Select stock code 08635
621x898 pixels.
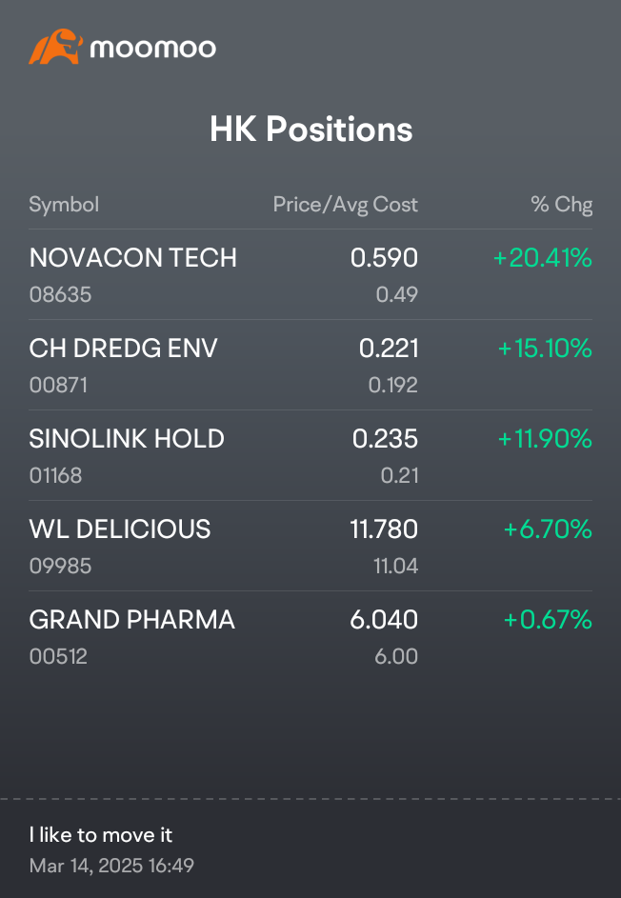coord(60,294)
